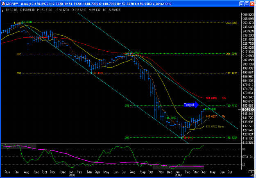
Task: Click the close readout C:150.9130
Action: point(27,10)
